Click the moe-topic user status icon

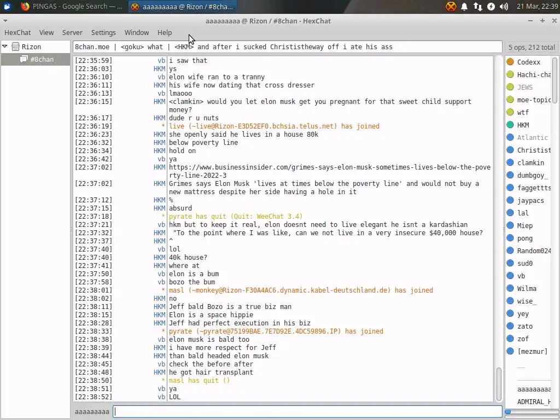tap(510, 100)
